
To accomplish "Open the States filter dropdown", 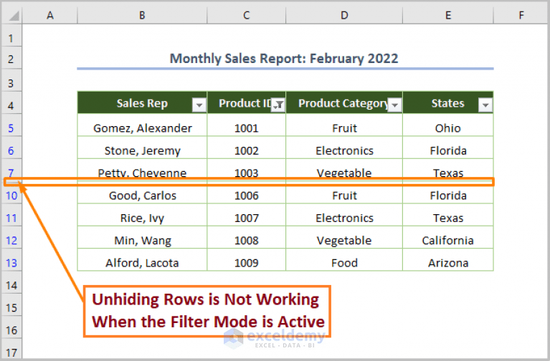I will point(485,105).
